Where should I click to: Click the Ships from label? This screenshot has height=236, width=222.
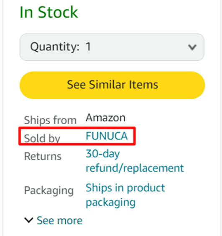(x=50, y=120)
